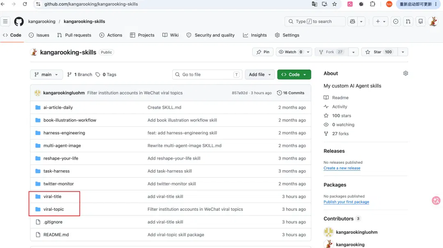
Task: Open the README.md file
Action: tap(56, 234)
